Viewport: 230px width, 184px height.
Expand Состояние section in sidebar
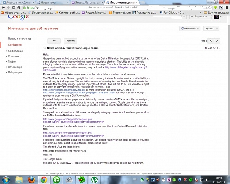coord(14,56)
